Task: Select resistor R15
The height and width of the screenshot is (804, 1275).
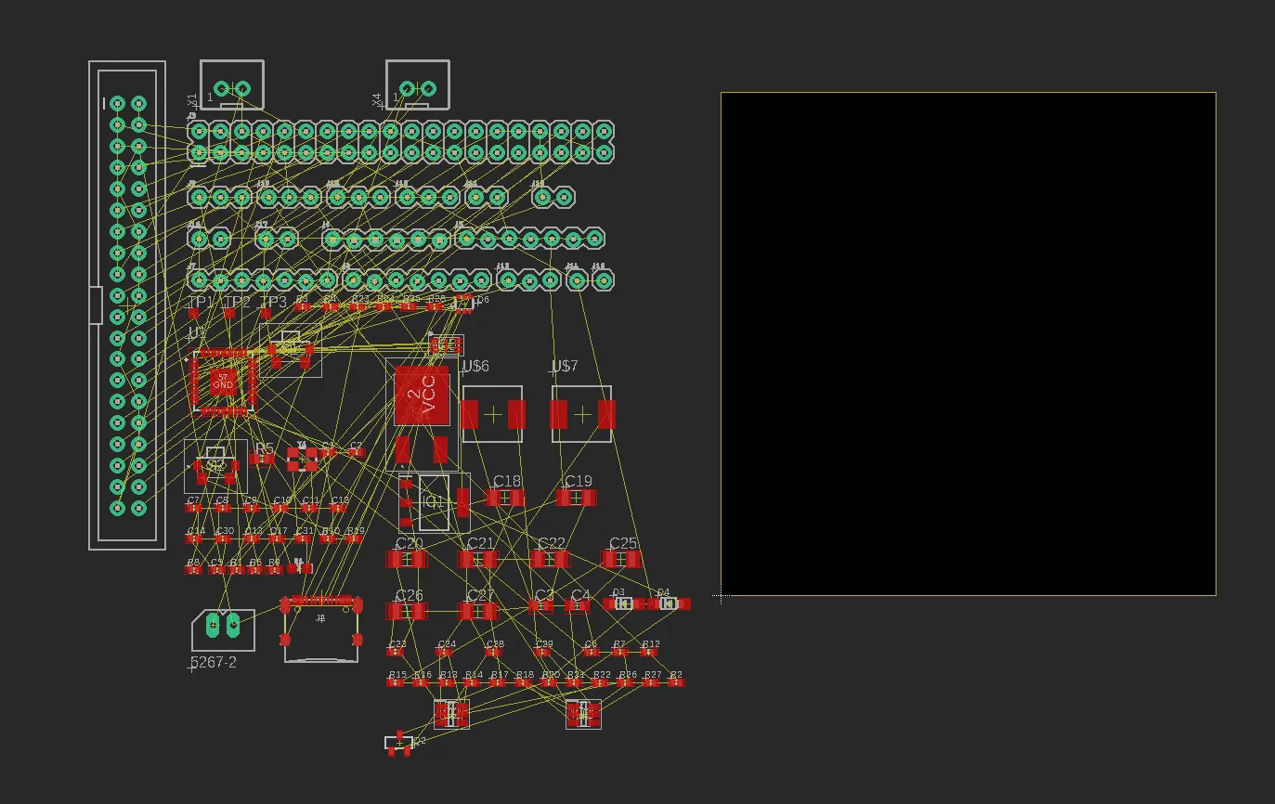Action: coord(397,682)
